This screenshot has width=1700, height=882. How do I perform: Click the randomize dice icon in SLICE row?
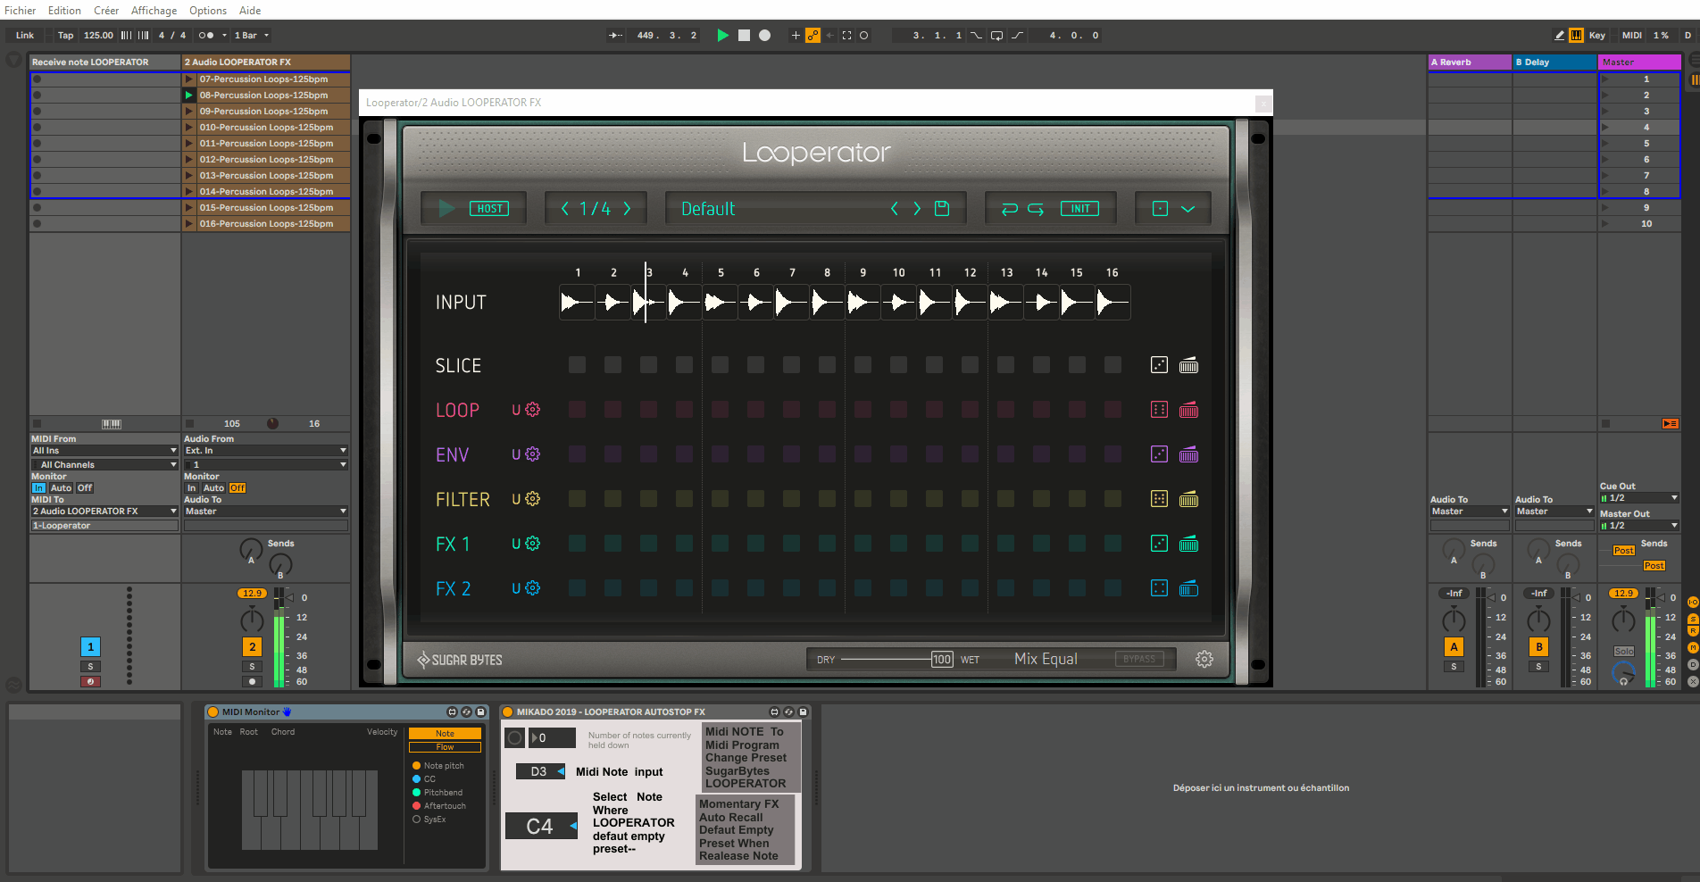point(1159,365)
